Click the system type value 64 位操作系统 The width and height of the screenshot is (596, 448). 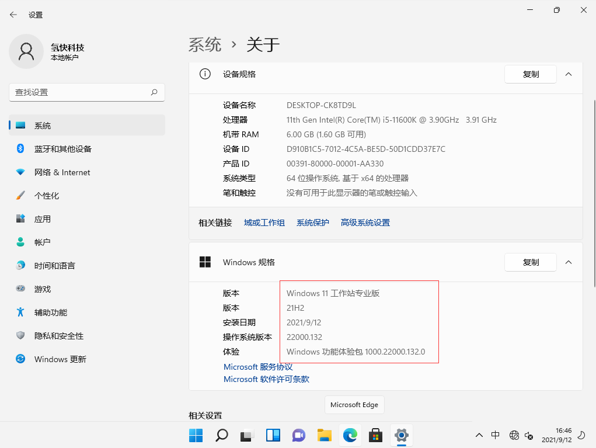347,178
